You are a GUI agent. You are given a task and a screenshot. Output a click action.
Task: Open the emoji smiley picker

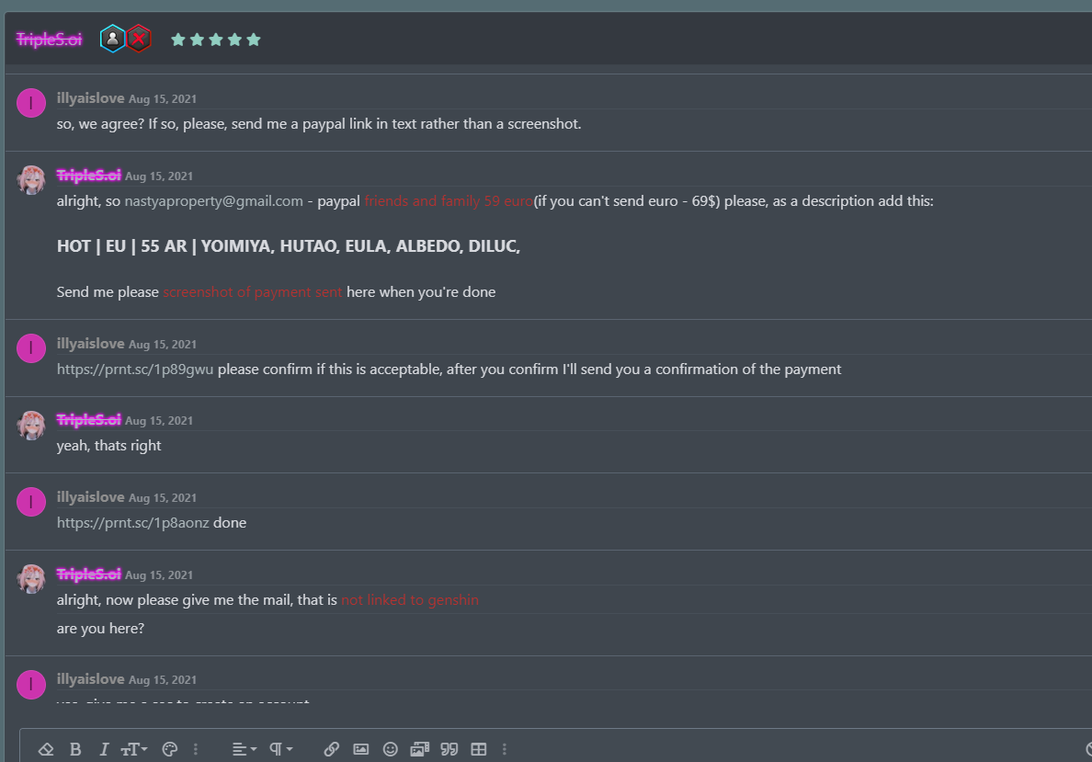coord(391,749)
